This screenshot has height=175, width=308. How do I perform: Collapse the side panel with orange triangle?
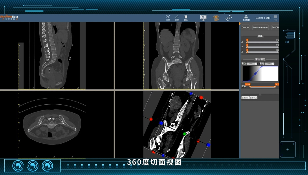[x=240, y=24]
